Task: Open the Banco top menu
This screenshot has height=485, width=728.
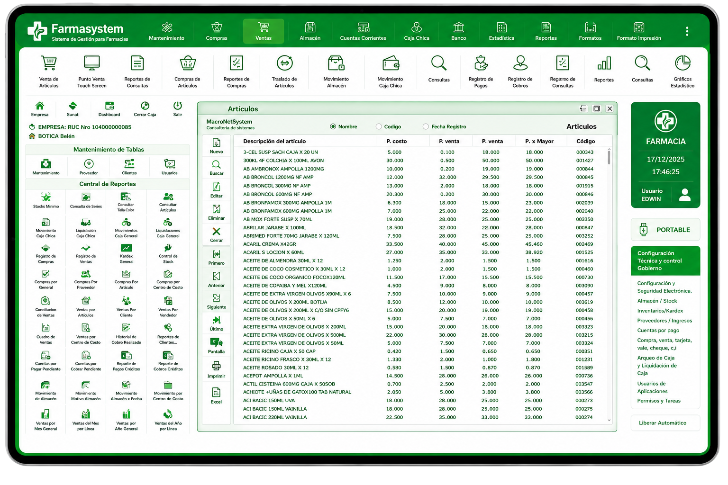Action: 458,31
